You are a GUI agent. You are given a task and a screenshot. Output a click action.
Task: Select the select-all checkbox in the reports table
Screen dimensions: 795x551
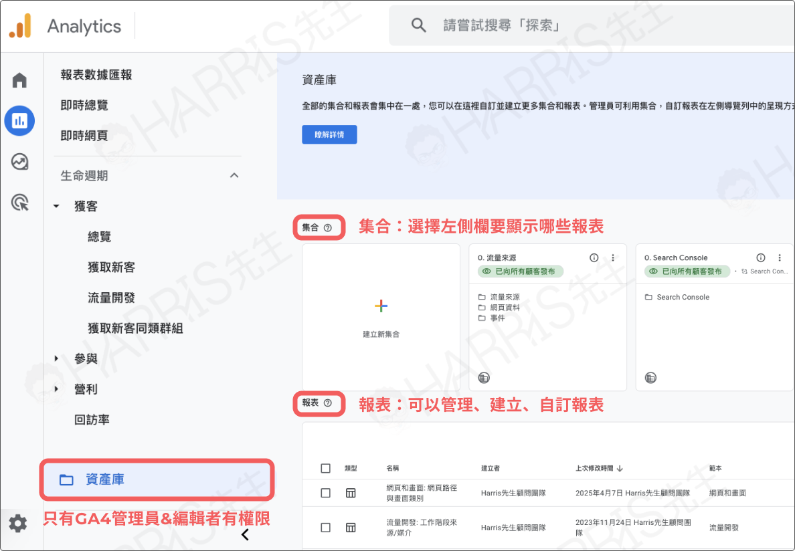325,468
